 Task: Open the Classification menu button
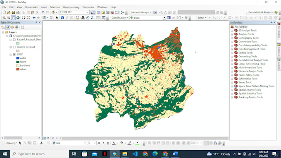(120, 18)
